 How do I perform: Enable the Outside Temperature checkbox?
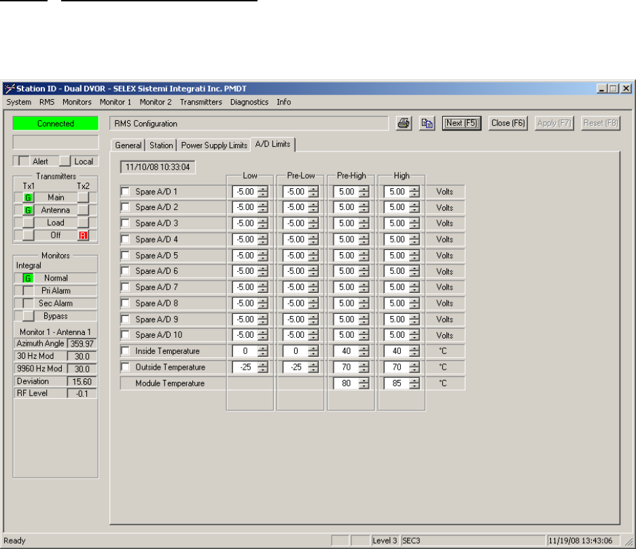pyautogui.click(x=126, y=367)
